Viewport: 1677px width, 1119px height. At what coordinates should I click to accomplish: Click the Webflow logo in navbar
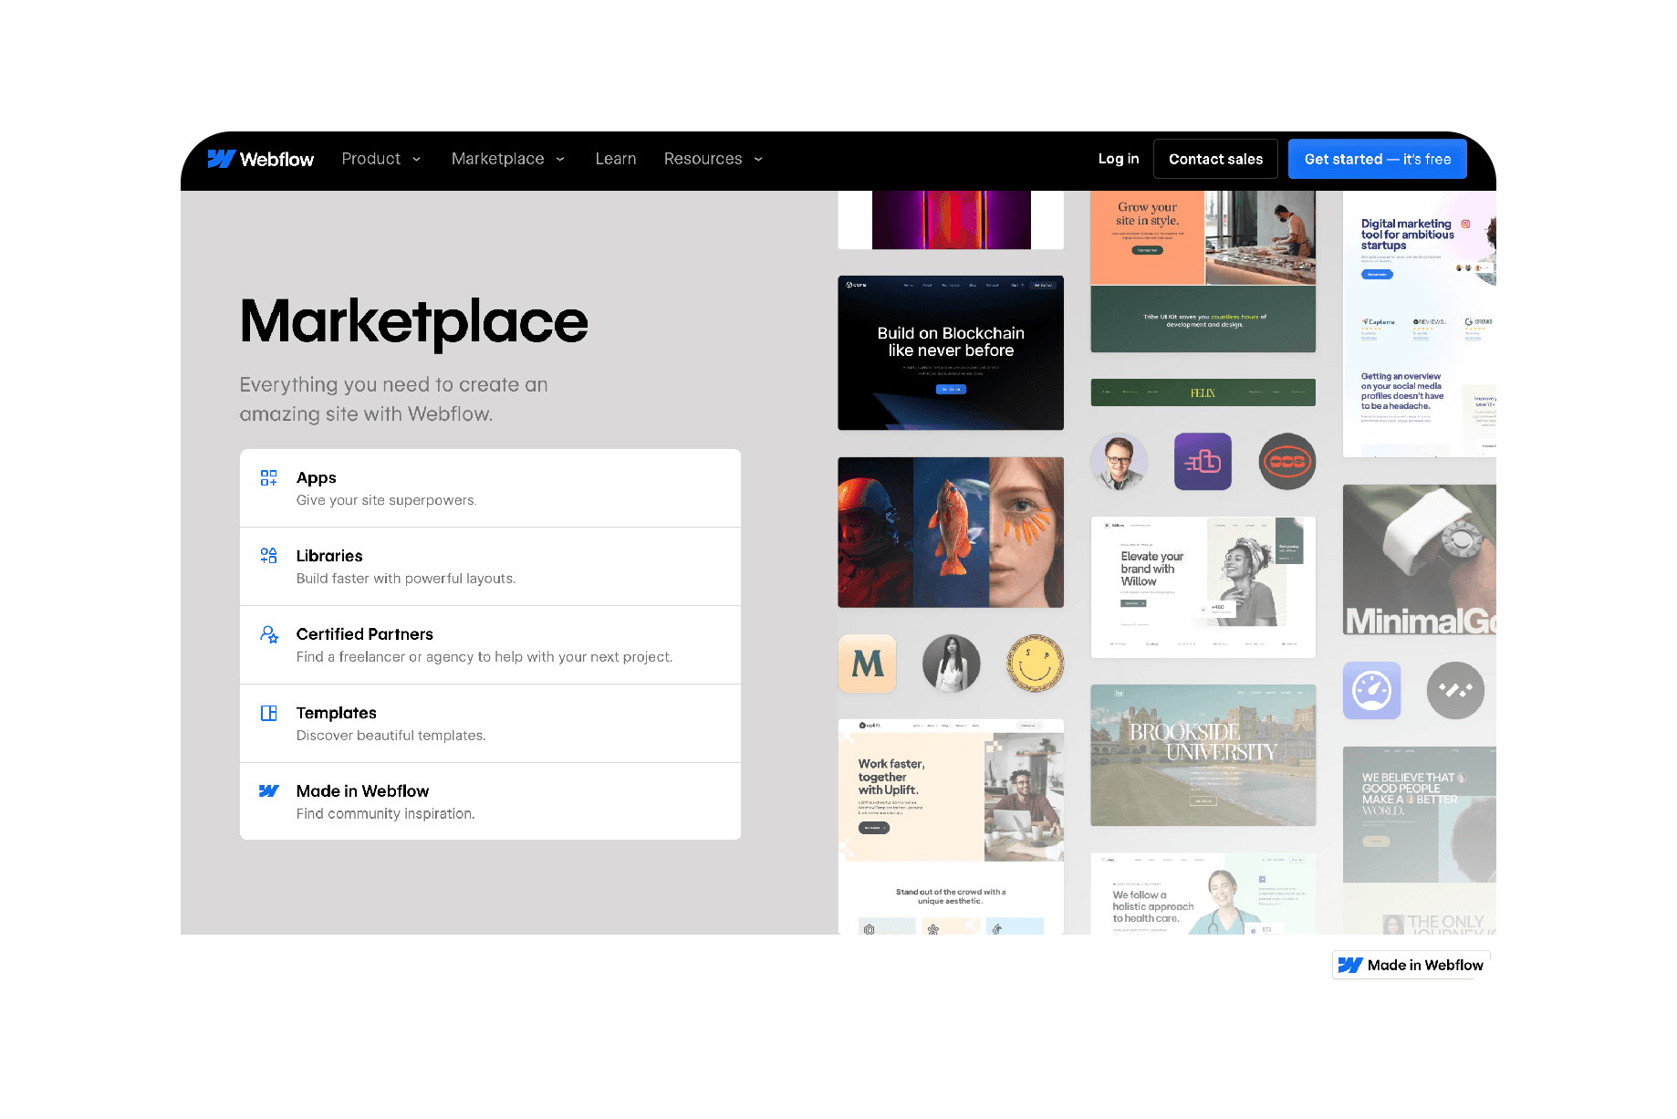point(260,159)
